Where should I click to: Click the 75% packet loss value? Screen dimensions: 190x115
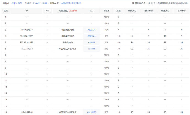pyautogui.click(x=107, y=30)
